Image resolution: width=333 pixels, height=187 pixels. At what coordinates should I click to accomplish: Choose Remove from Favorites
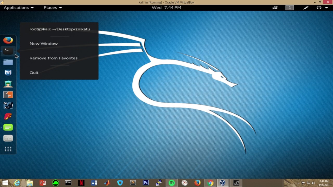[x=53, y=58]
